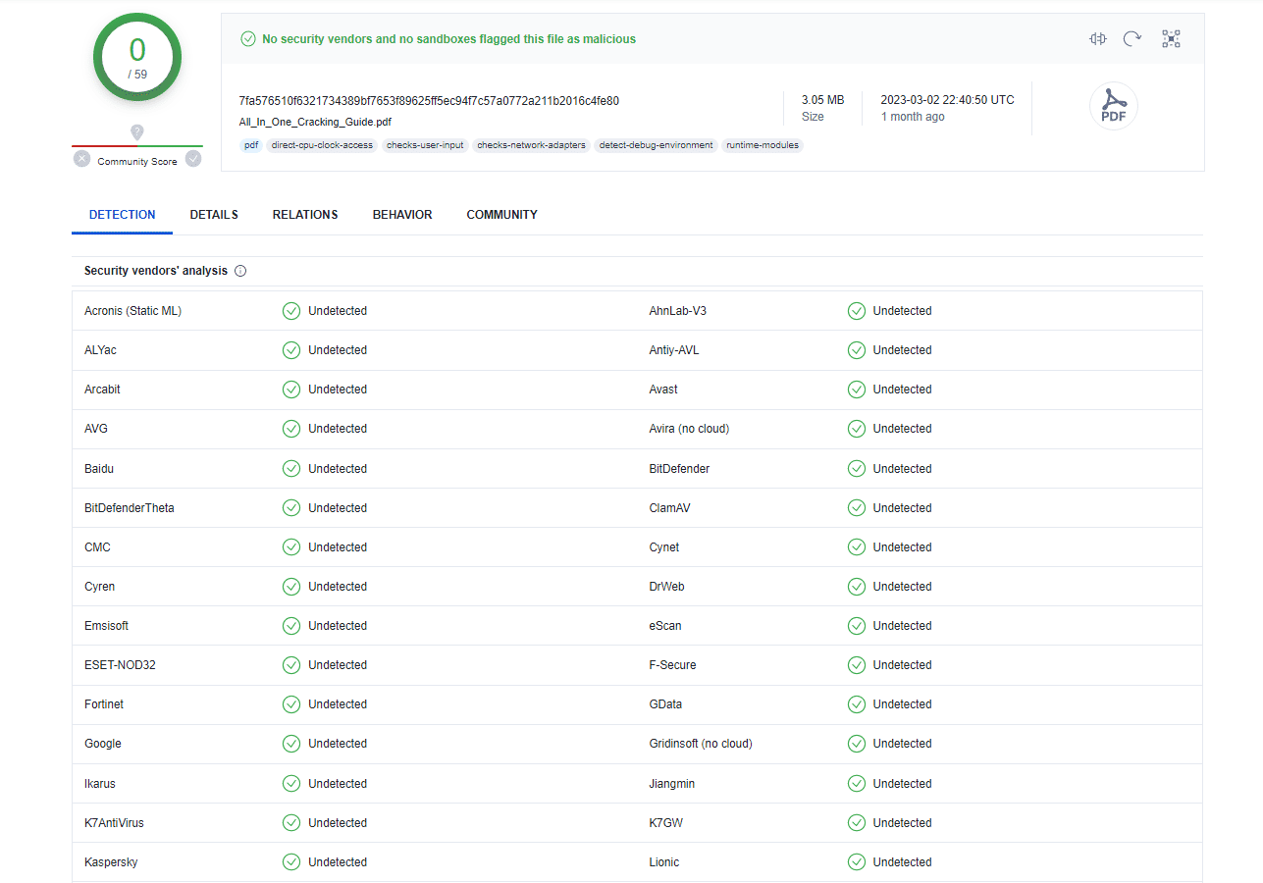Click the ESET-NOD32 undetected check icon

coord(291,665)
